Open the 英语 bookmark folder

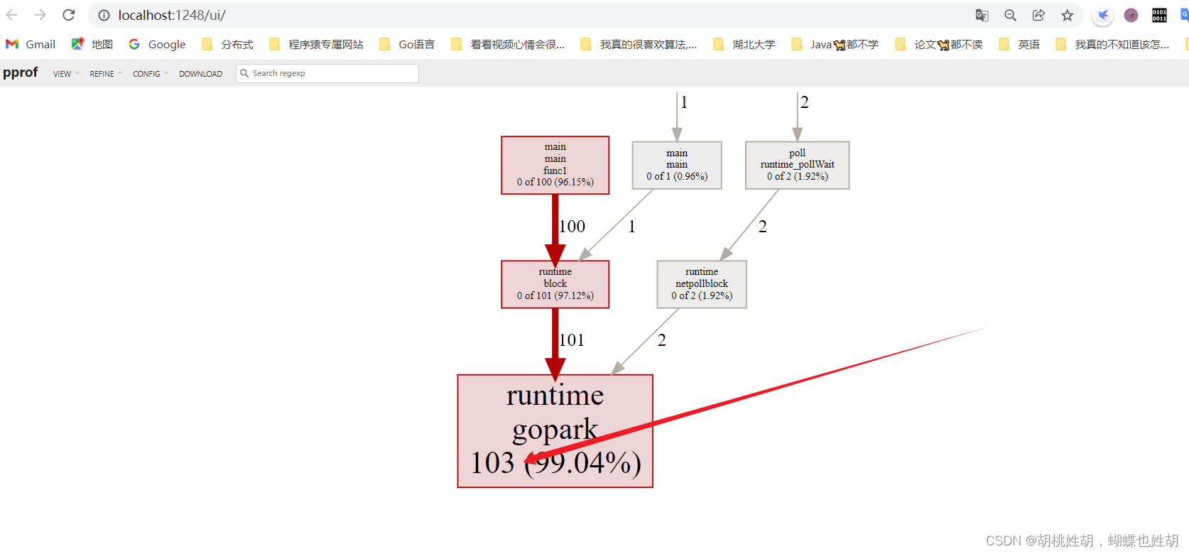pos(1019,44)
